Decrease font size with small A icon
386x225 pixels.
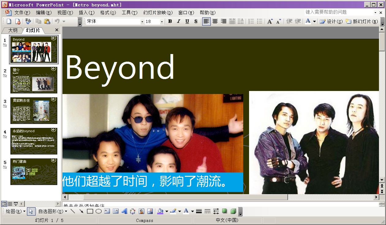coord(278,21)
